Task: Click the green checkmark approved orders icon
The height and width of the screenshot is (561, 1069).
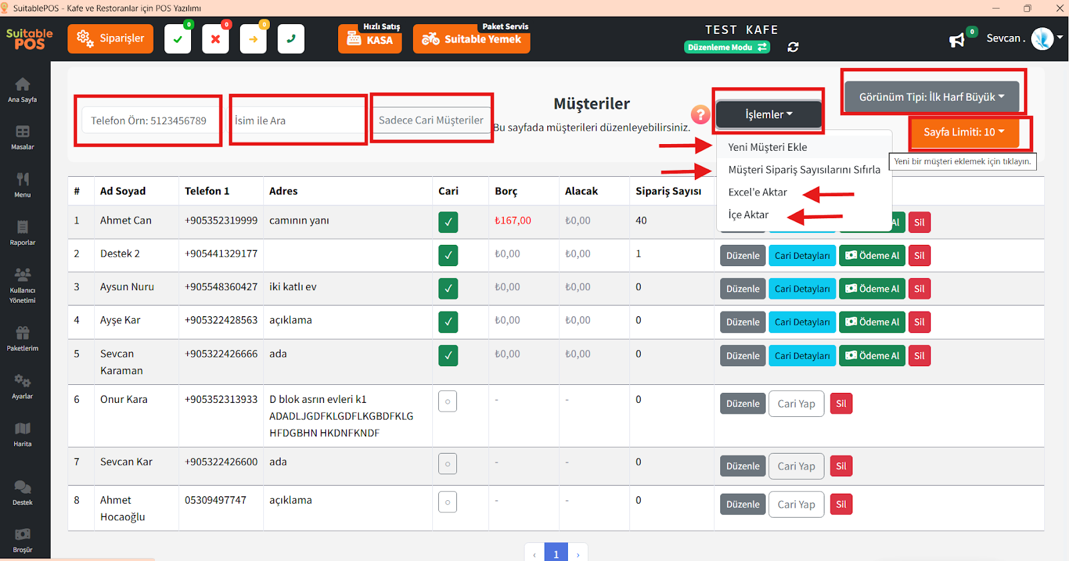Action: 178,39
